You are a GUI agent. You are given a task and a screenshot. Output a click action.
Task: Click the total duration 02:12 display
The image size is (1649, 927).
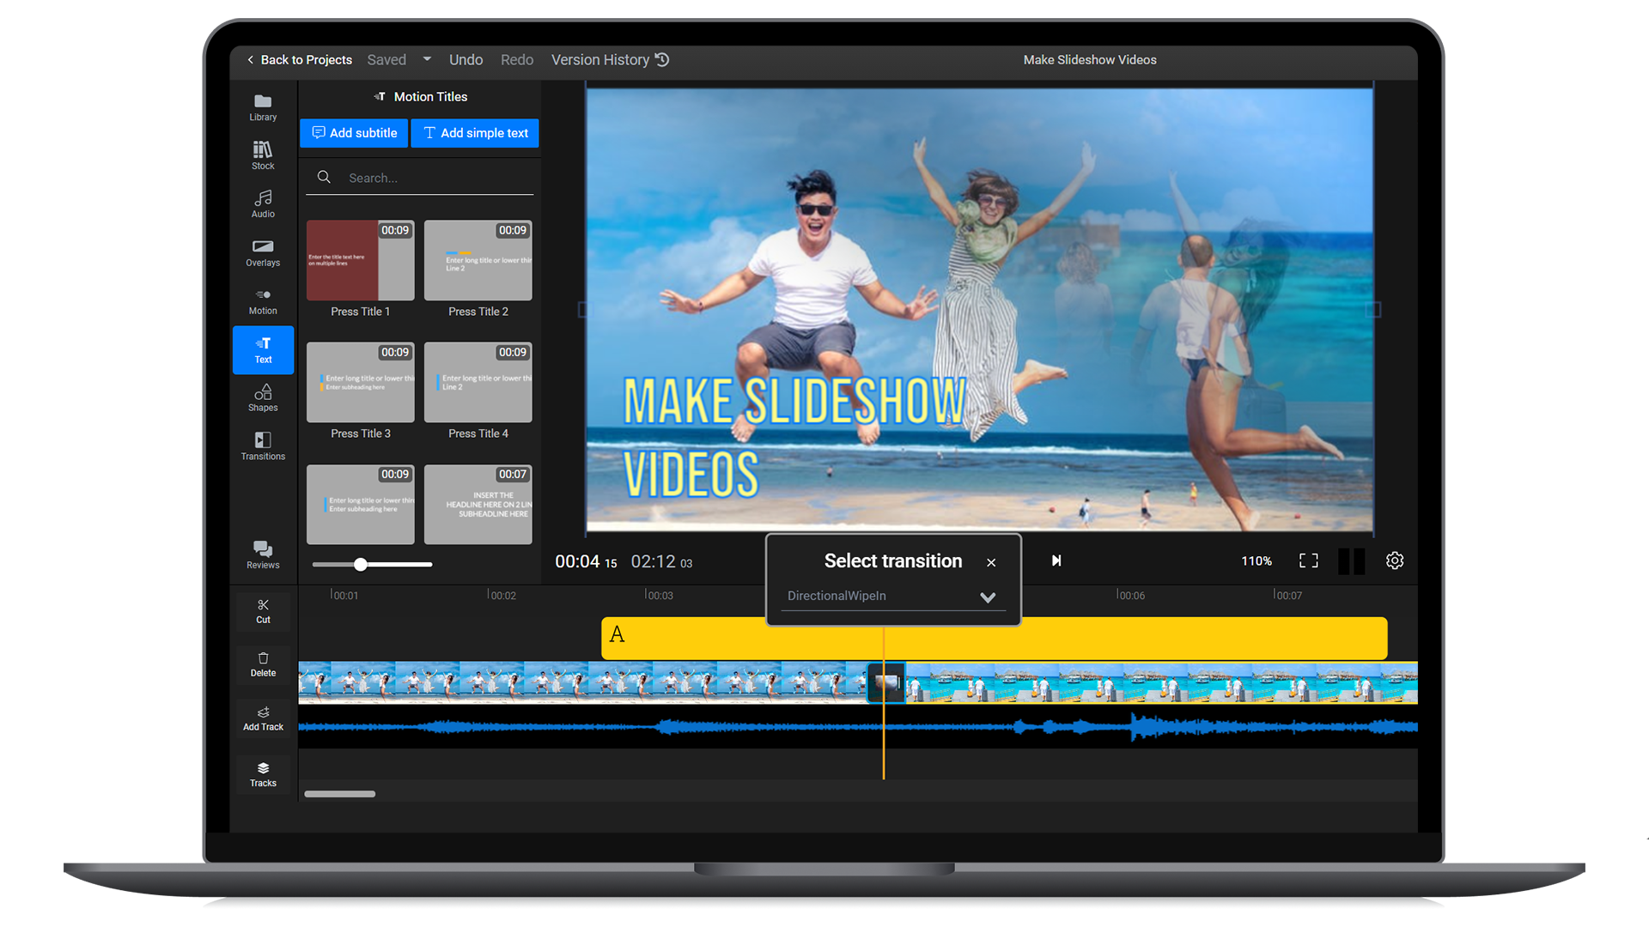pos(661,561)
